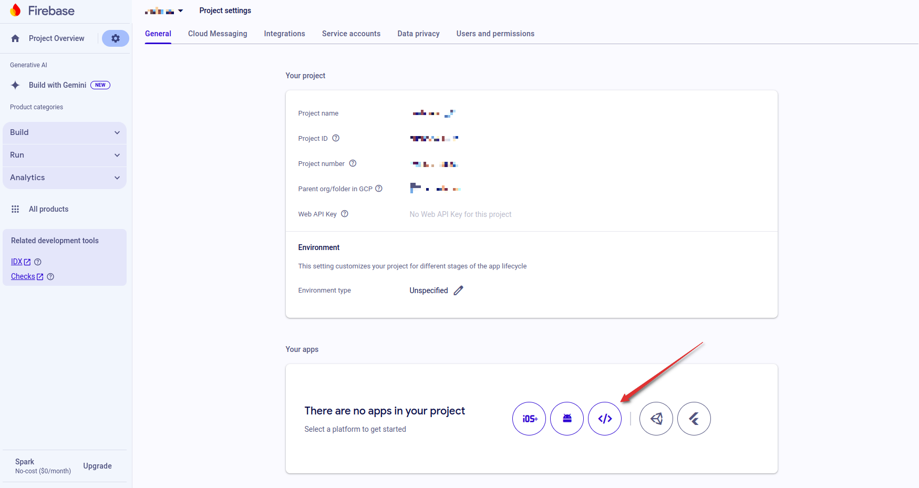
Task: Click 'Related development tools' heading
Action: (55, 241)
